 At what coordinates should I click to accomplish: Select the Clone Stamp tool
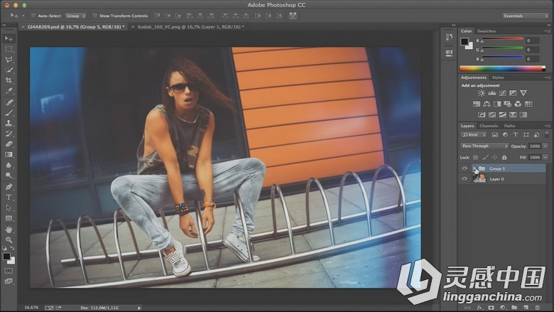pos(9,124)
